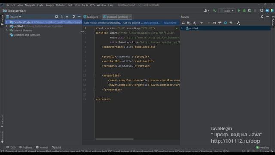Expand External Libraries node

point(7,31)
